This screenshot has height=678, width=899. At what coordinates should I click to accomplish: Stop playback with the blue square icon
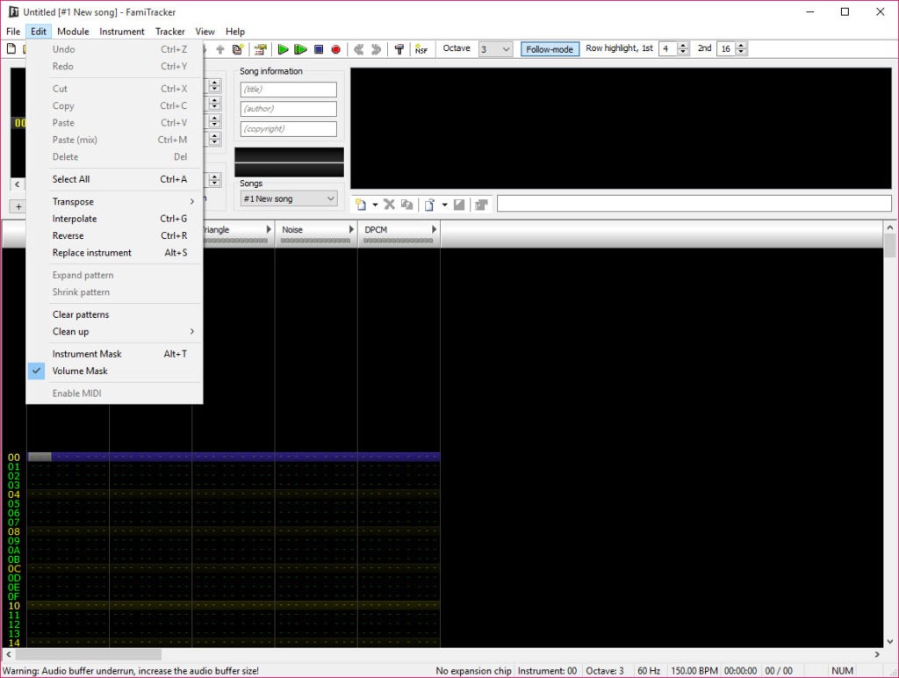point(319,49)
